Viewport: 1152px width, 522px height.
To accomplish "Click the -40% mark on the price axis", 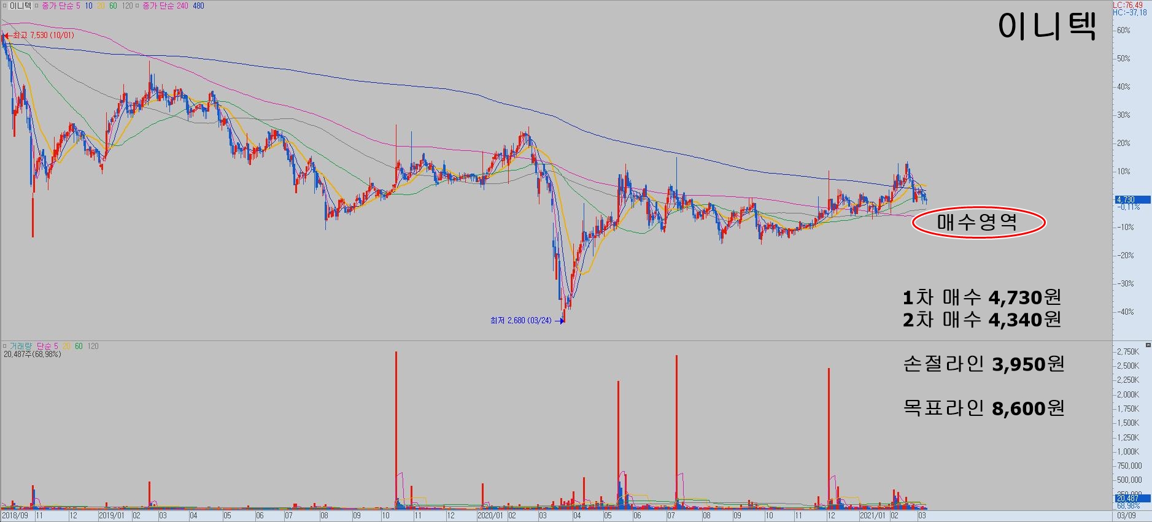I will 1124,312.
